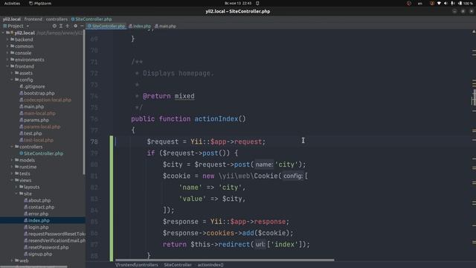The height and width of the screenshot is (268, 476).
Task: Open the en keyboard layout indicator
Action: coord(419,3)
